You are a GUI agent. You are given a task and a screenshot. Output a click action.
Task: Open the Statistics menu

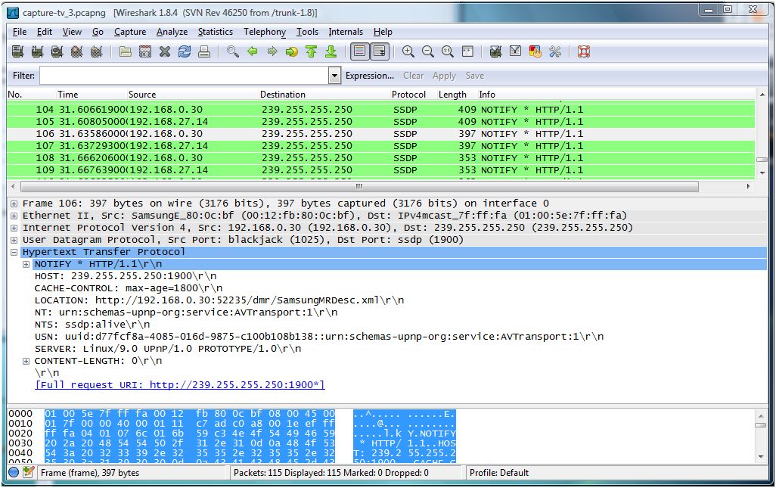[216, 32]
